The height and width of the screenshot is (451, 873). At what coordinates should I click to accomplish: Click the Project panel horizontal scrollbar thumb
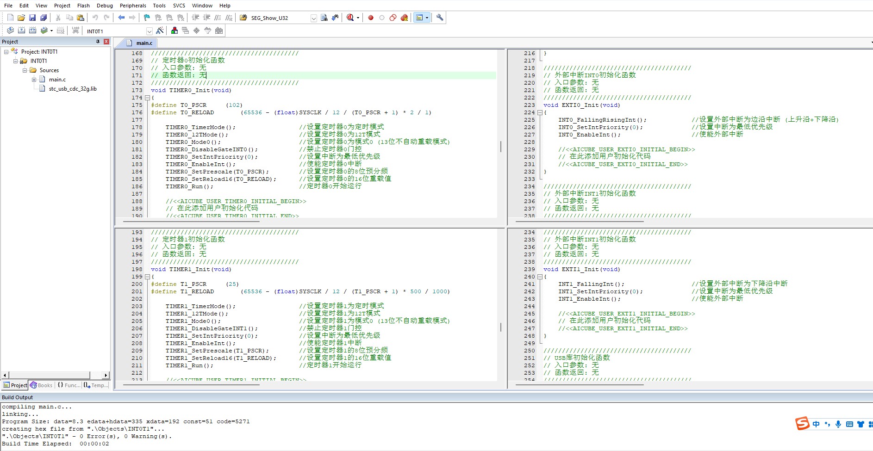pyautogui.click(x=49, y=375)
